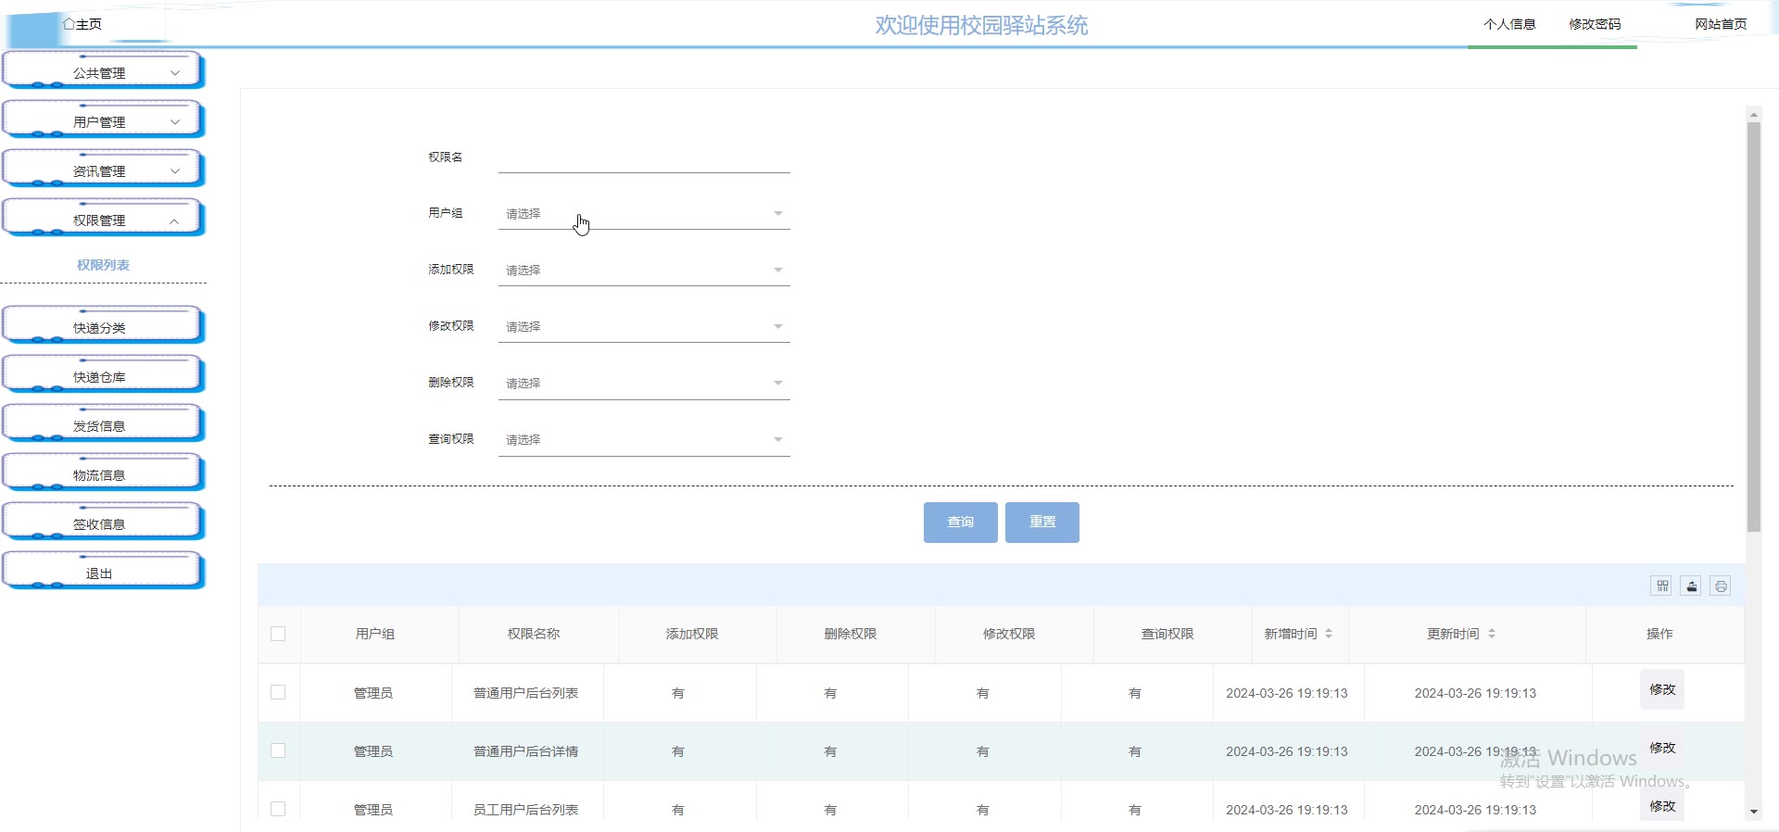Viewport: 1779px width, 832px height.
Task: Sort the table by 新增时间
Action: pos(1329,634)
